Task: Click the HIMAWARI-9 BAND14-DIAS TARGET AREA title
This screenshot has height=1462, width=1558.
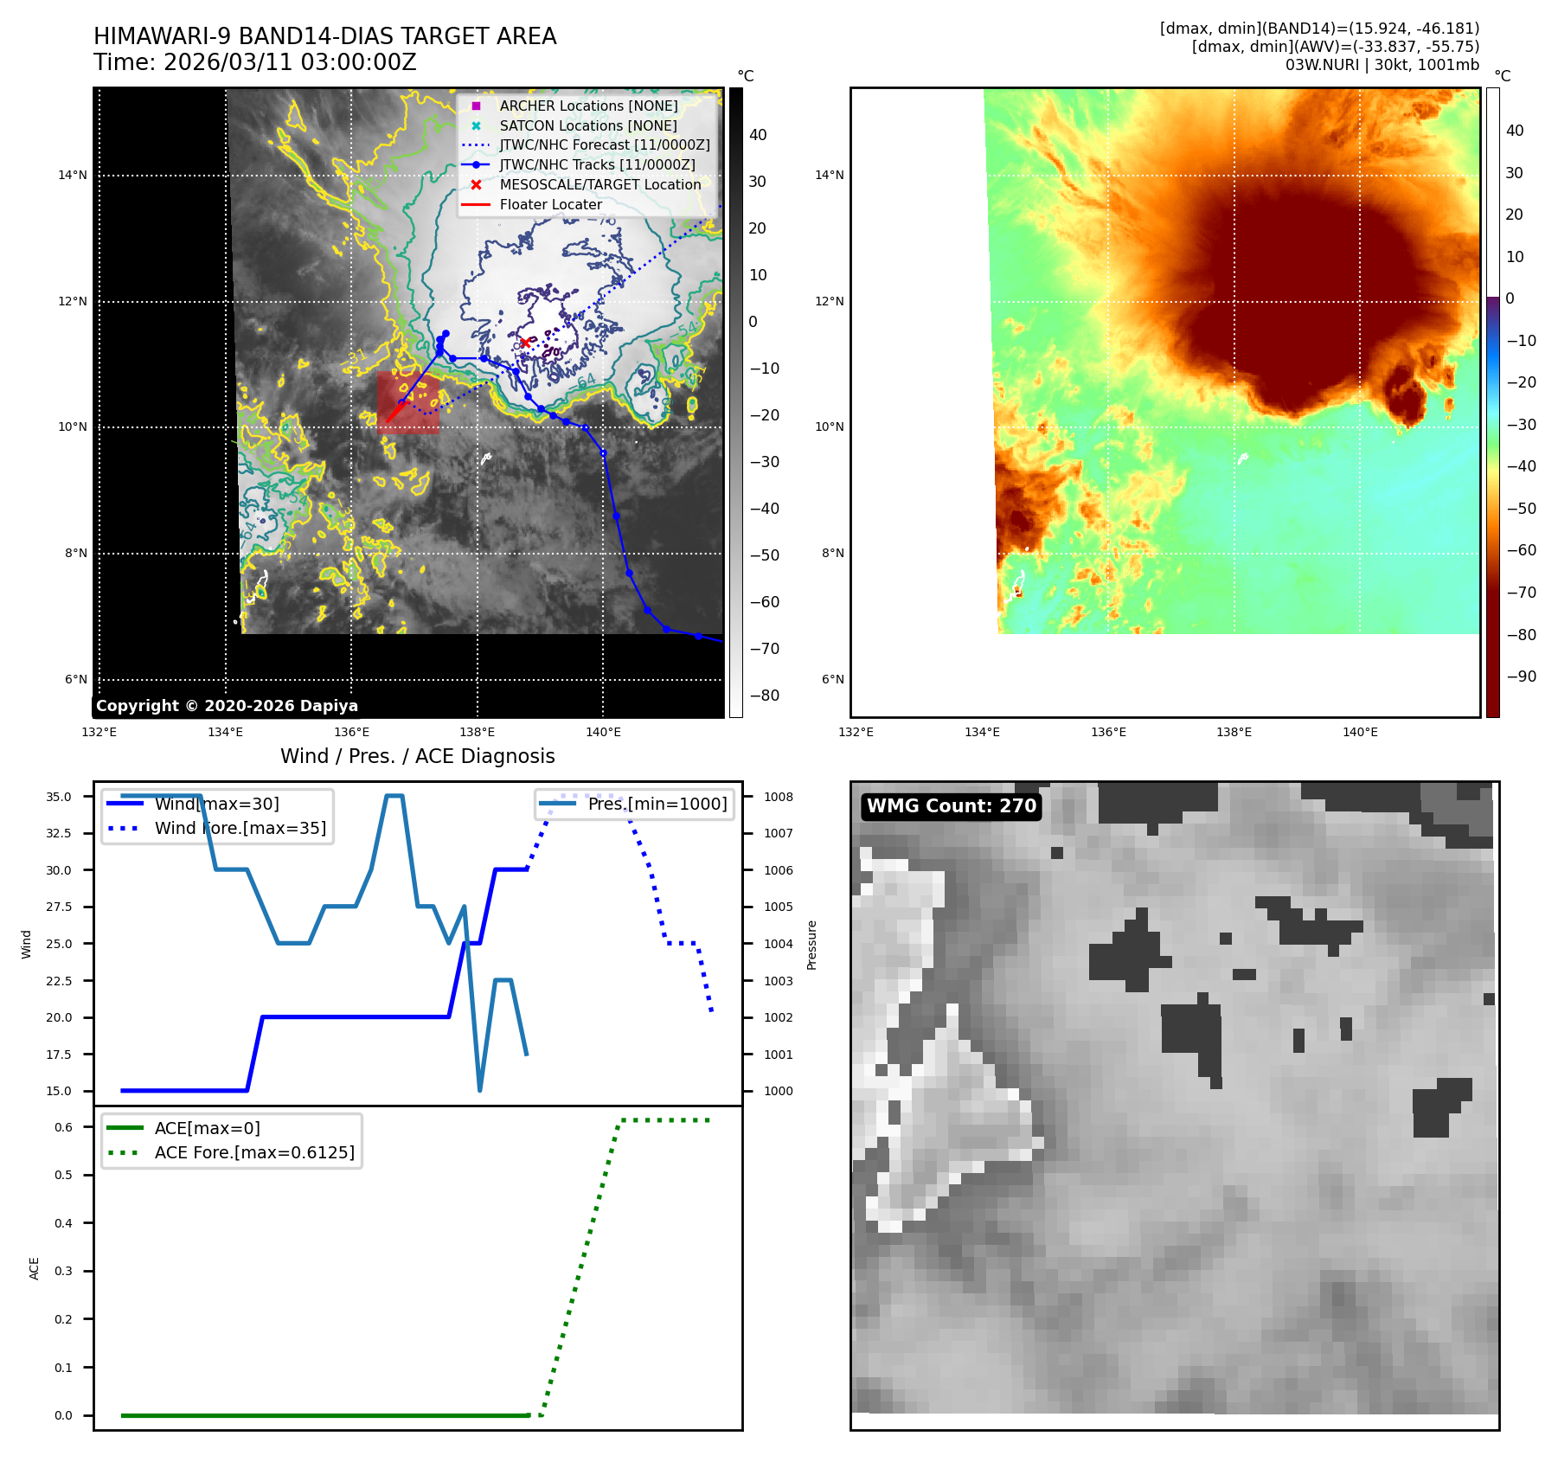Action: click(x=324, y=36)
